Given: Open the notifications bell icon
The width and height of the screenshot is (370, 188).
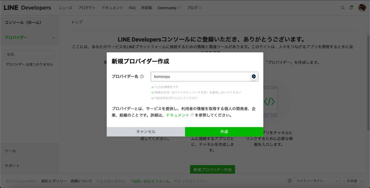Looking at the screenshot, I should [351, 8].
